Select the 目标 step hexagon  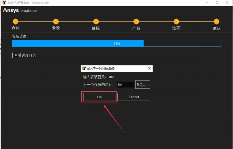point(96,21)
